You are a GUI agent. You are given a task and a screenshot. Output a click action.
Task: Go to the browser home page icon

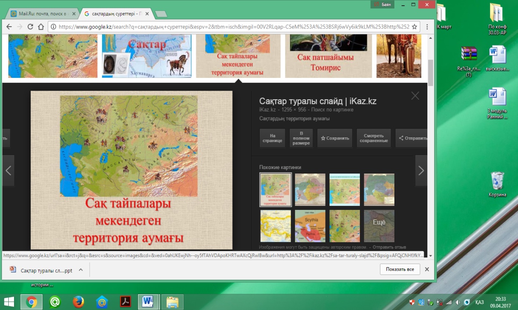click(41, 27)
